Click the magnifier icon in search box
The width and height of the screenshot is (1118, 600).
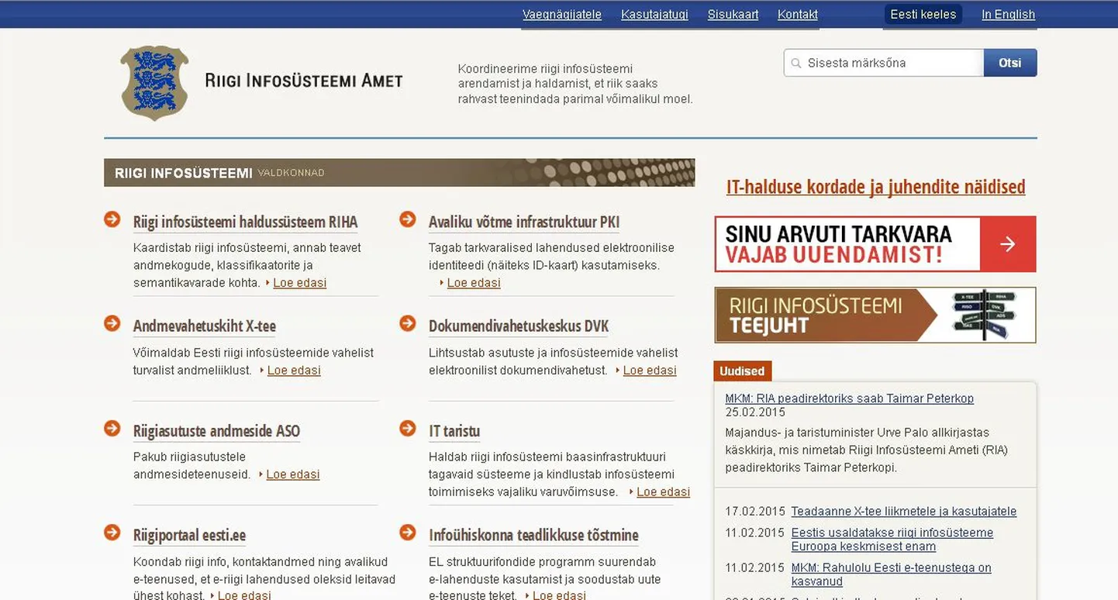tap(796, 63)
